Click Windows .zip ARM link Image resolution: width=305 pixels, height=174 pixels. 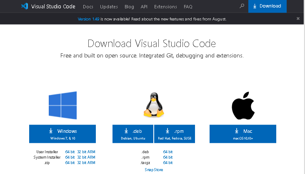pos(91,163)
